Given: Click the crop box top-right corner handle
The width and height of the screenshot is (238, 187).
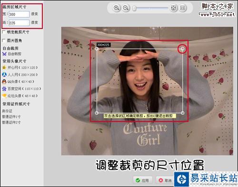Looking at the screenshot, I should click(183, 48).
